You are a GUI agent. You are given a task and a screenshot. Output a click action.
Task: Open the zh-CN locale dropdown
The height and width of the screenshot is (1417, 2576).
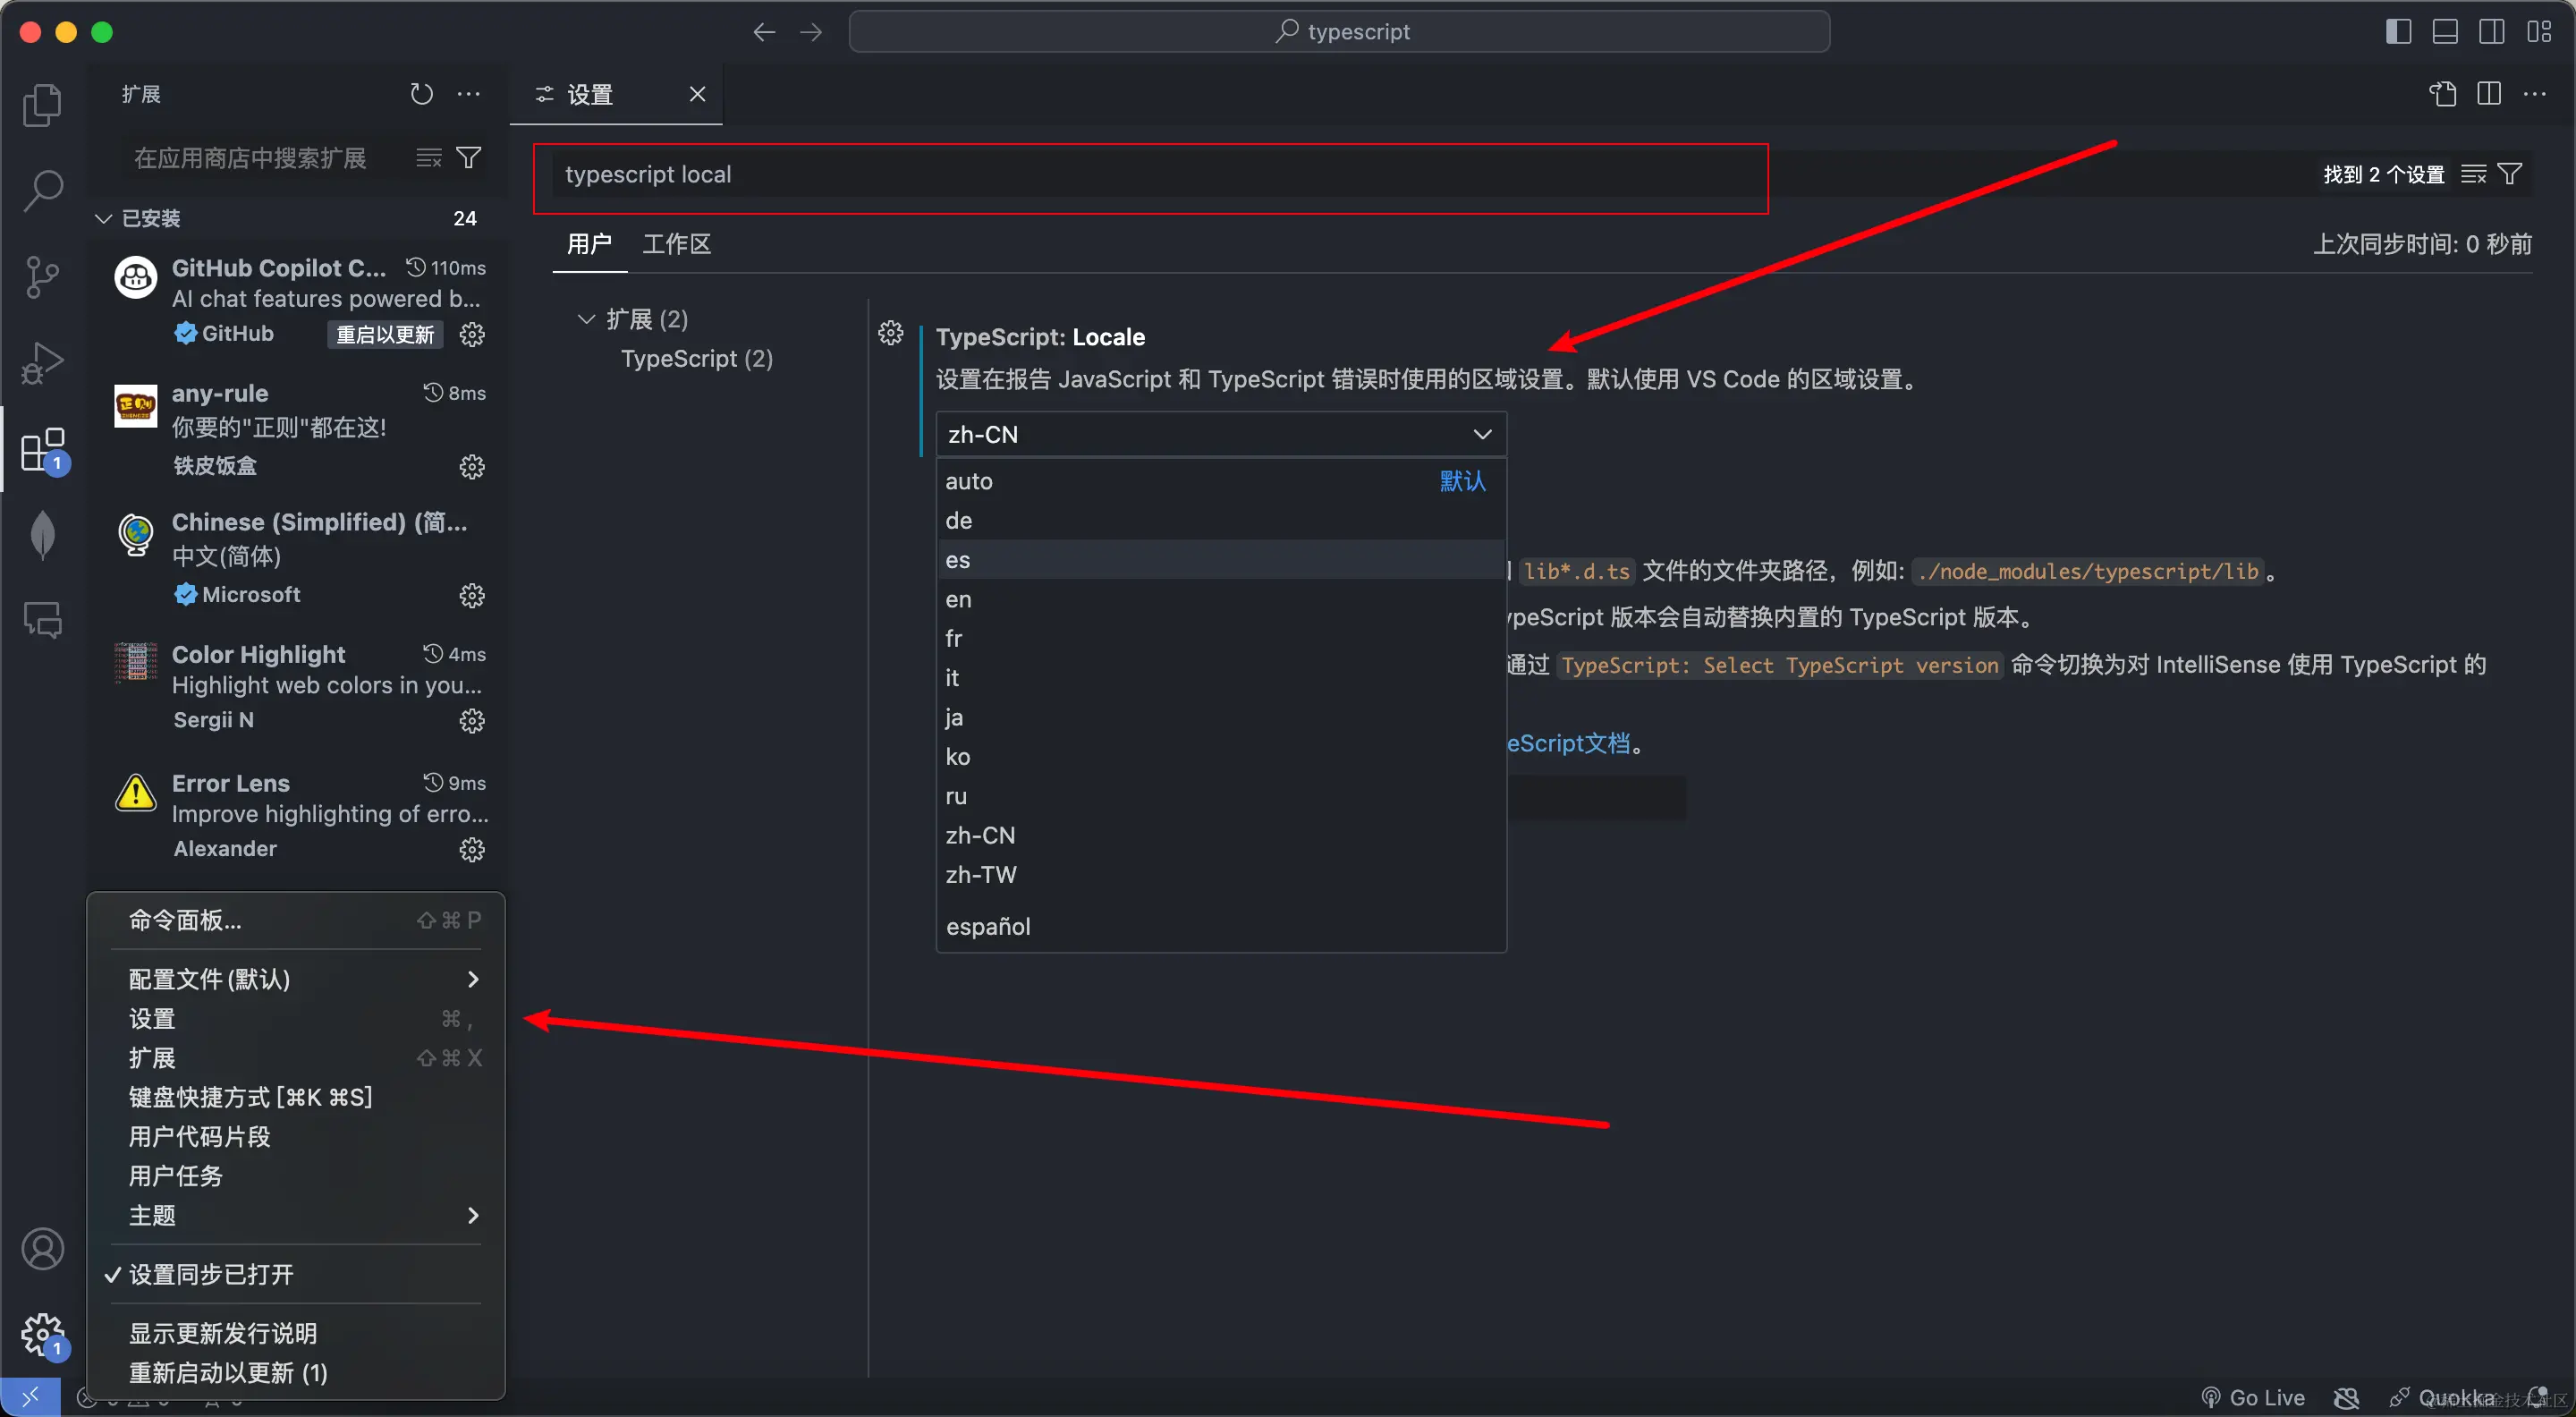coord(1220,434)
